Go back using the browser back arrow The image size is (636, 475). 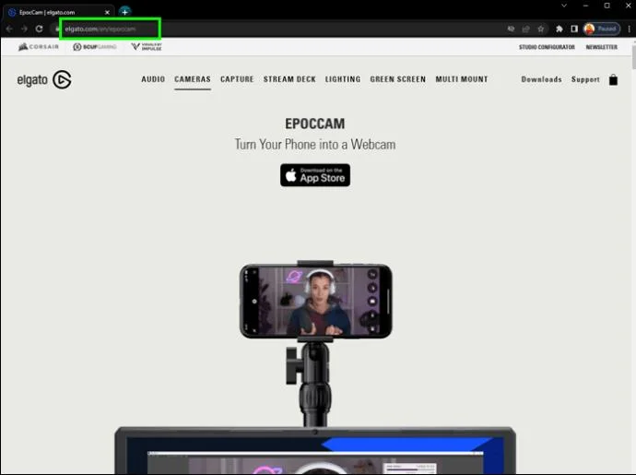tap(9, 29)
